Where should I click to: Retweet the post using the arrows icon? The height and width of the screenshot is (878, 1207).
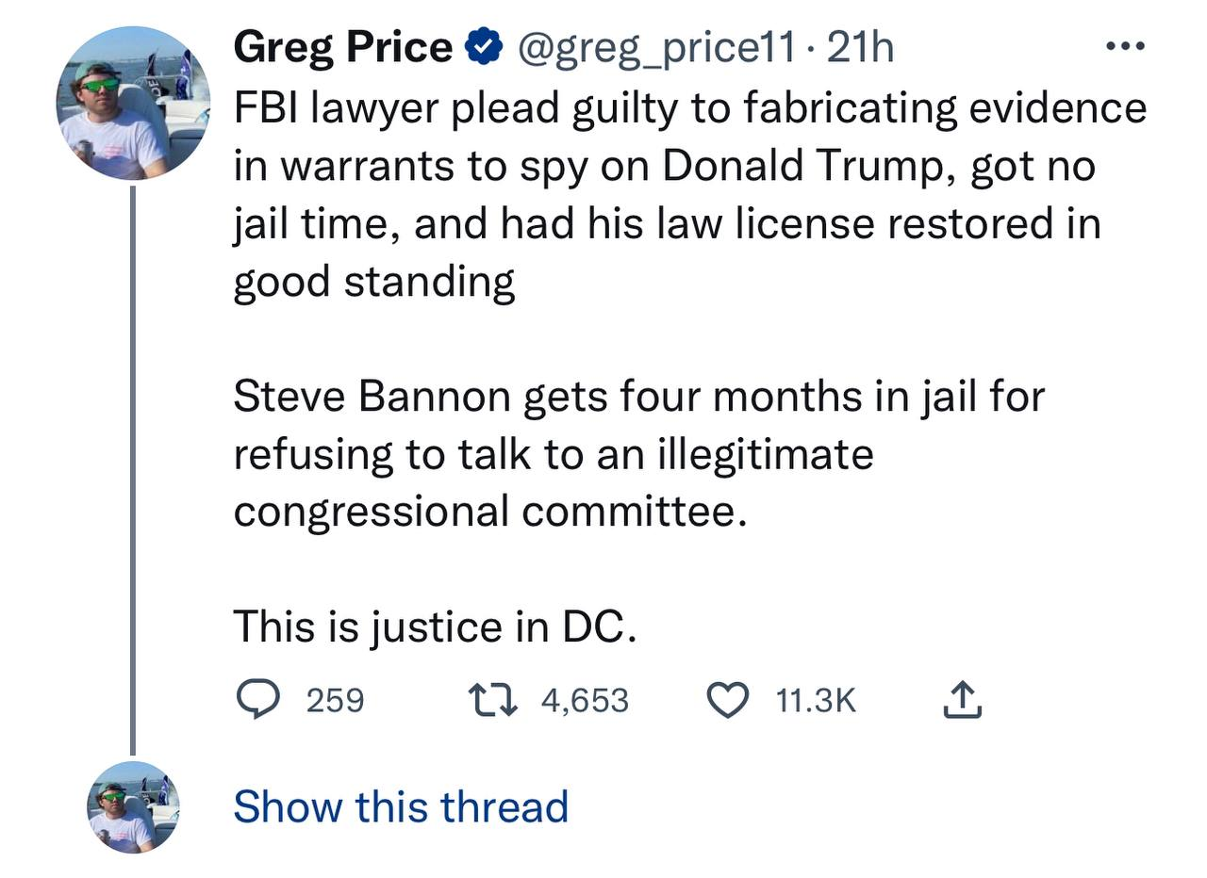click(x=492, y=700)
